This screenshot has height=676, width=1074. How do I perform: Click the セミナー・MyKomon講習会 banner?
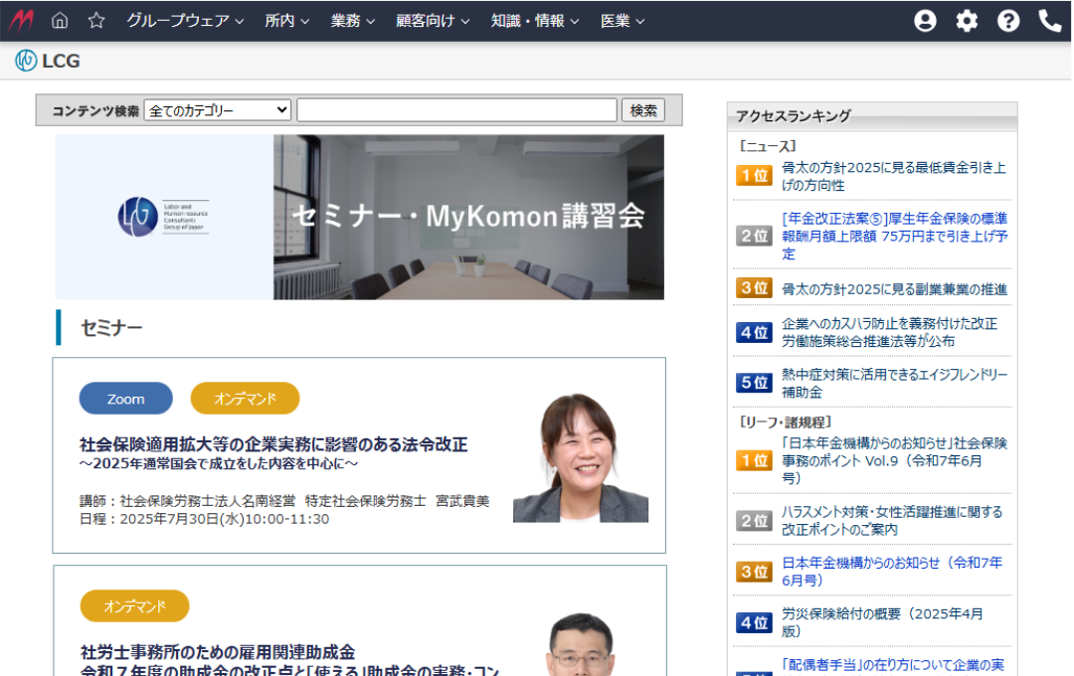pyautogui.click(x=360, y=217)
